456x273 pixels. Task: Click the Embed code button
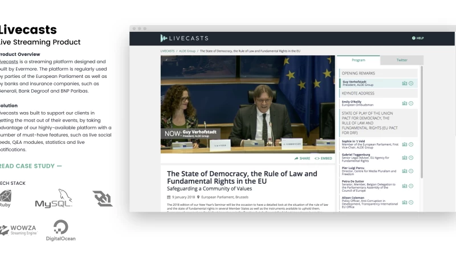tap(323, 158)
